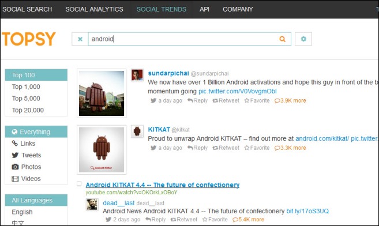
Task: Select All Languages filter
Action: 36,200
